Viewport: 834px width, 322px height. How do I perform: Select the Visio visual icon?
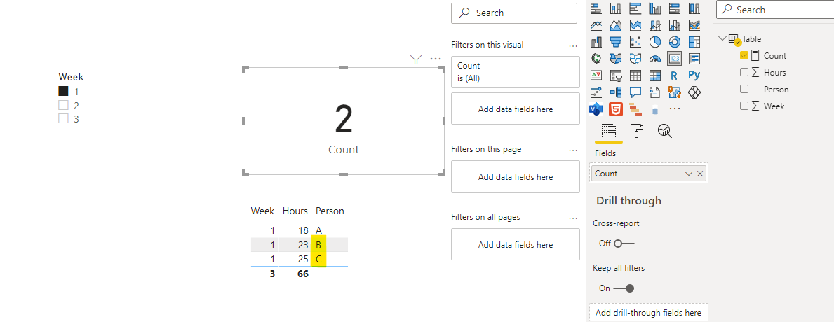click(596, 108)
